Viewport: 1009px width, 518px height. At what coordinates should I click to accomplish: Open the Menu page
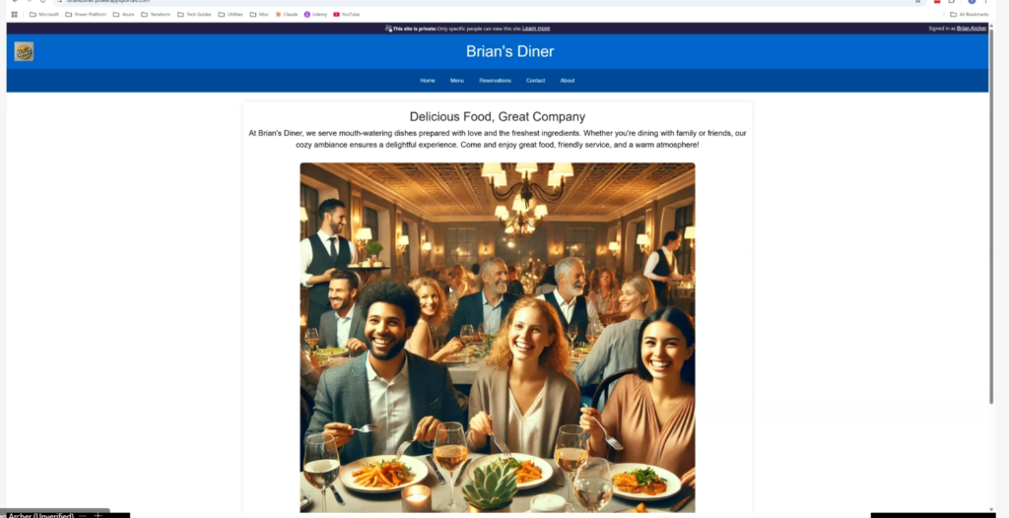coord(457,81)
